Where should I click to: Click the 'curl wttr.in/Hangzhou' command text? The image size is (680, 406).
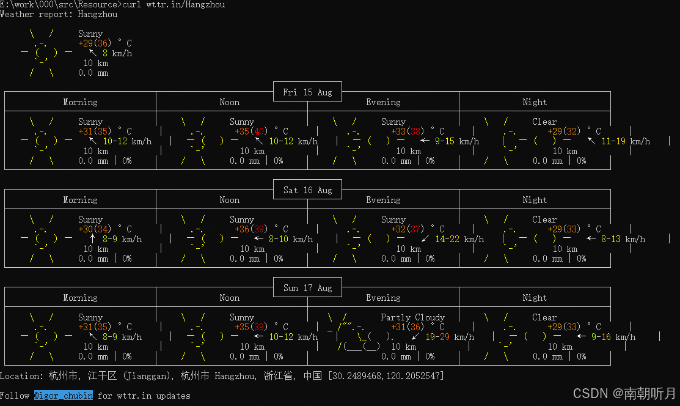click(174, 4)
